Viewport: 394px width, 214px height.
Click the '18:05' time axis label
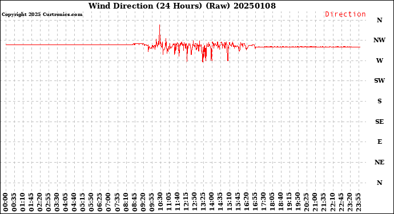tap(272, 202)
